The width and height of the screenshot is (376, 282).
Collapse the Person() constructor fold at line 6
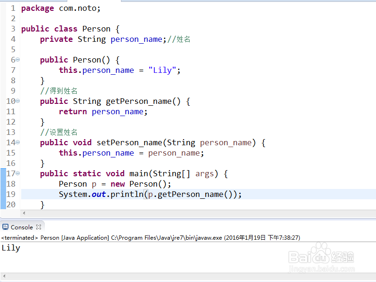tap(18, 59)
